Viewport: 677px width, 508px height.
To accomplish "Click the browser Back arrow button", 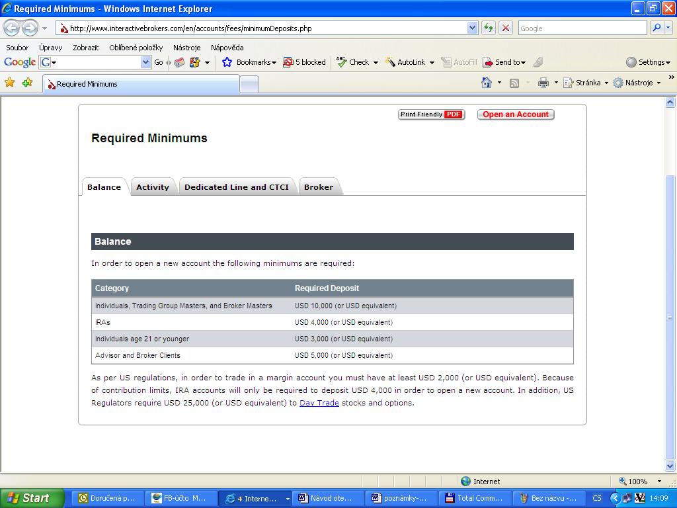I will tap(12, 28).
